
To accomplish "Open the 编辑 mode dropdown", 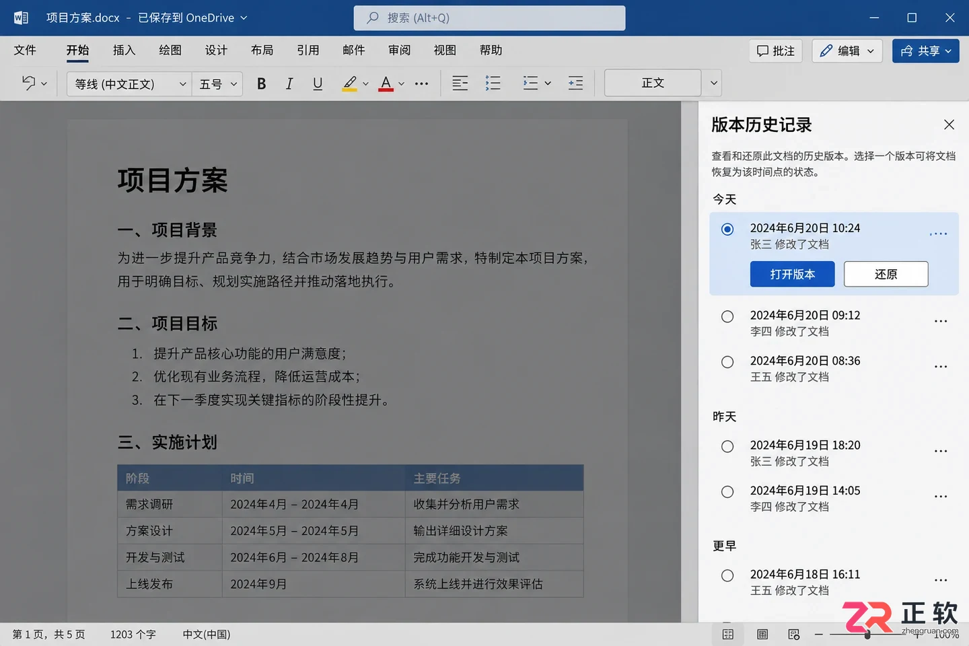I will [x=847, y=50].
